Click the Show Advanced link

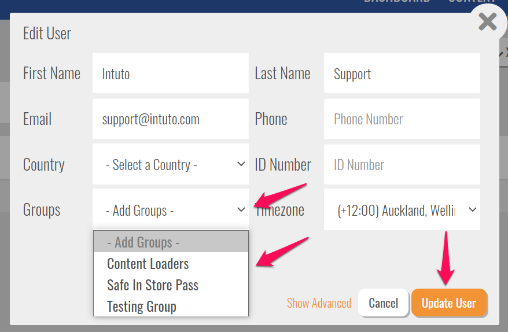[319, 303]
